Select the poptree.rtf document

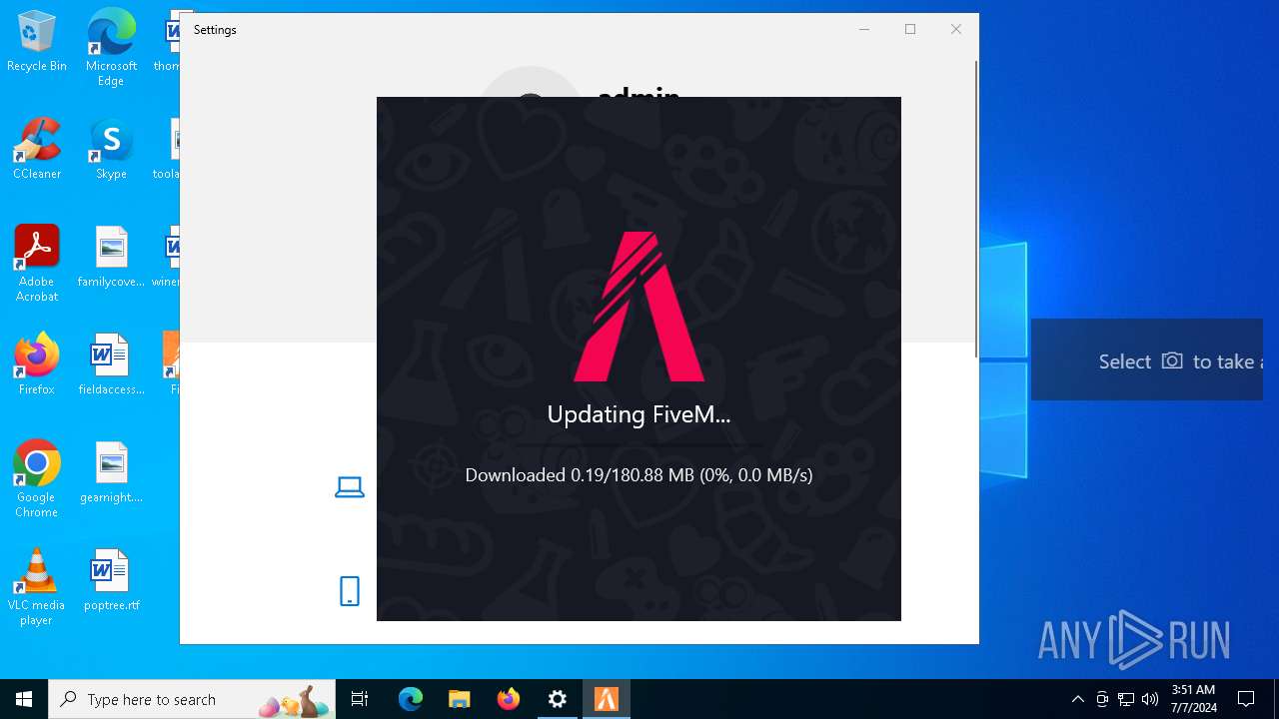coord(111,581)
